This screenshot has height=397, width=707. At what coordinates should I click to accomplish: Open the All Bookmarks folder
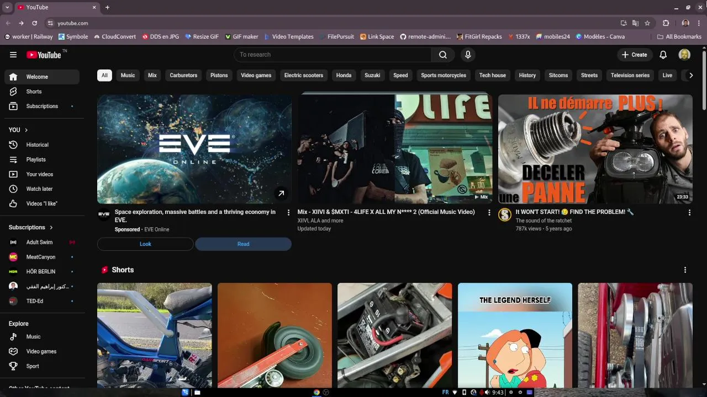(x=679, y=37)
